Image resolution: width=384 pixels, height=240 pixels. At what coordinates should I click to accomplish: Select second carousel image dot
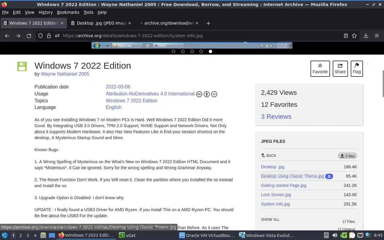(x=183, y=51)
